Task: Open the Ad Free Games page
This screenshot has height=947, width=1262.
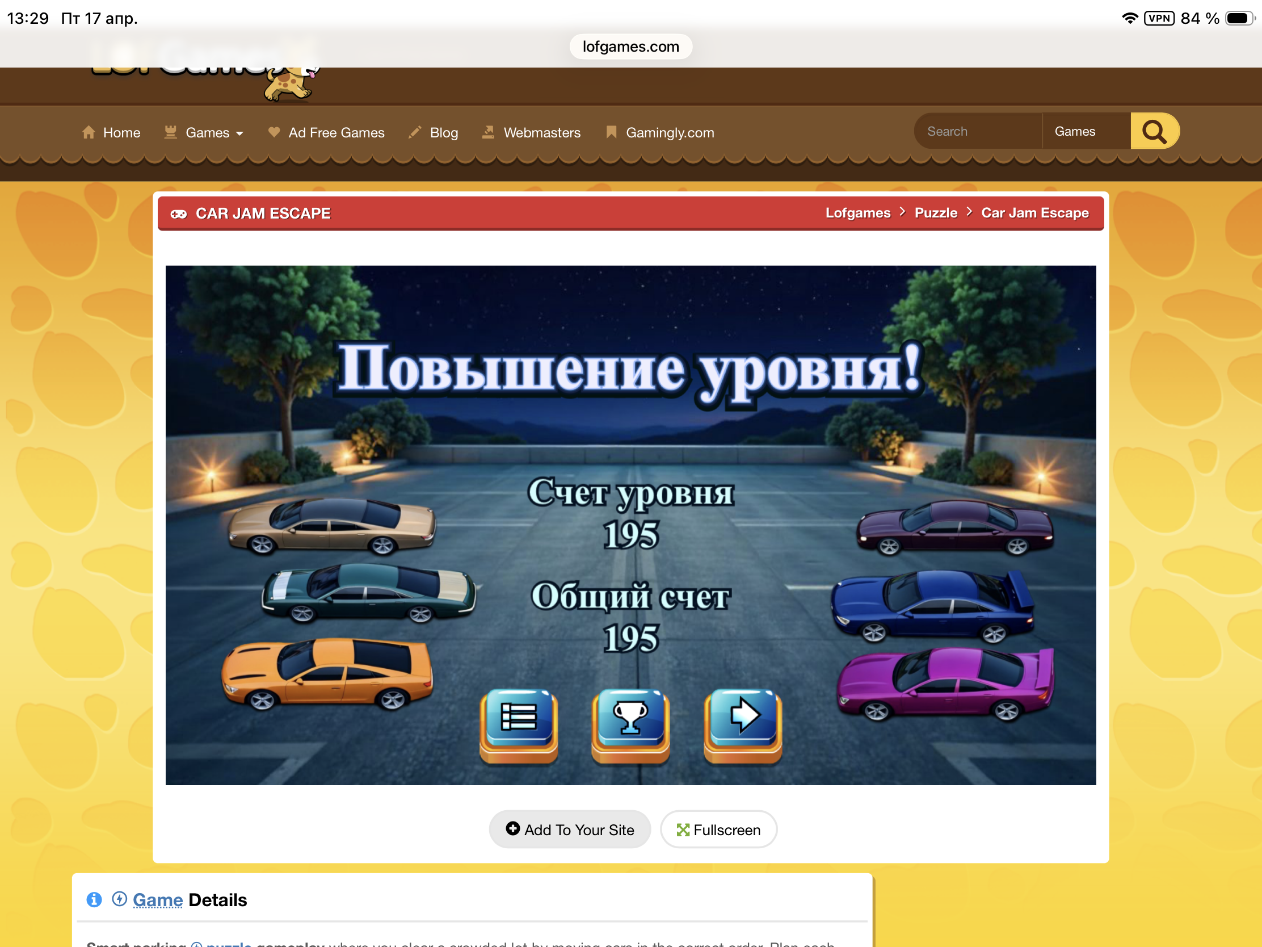Action: click(x=336, y=132)
